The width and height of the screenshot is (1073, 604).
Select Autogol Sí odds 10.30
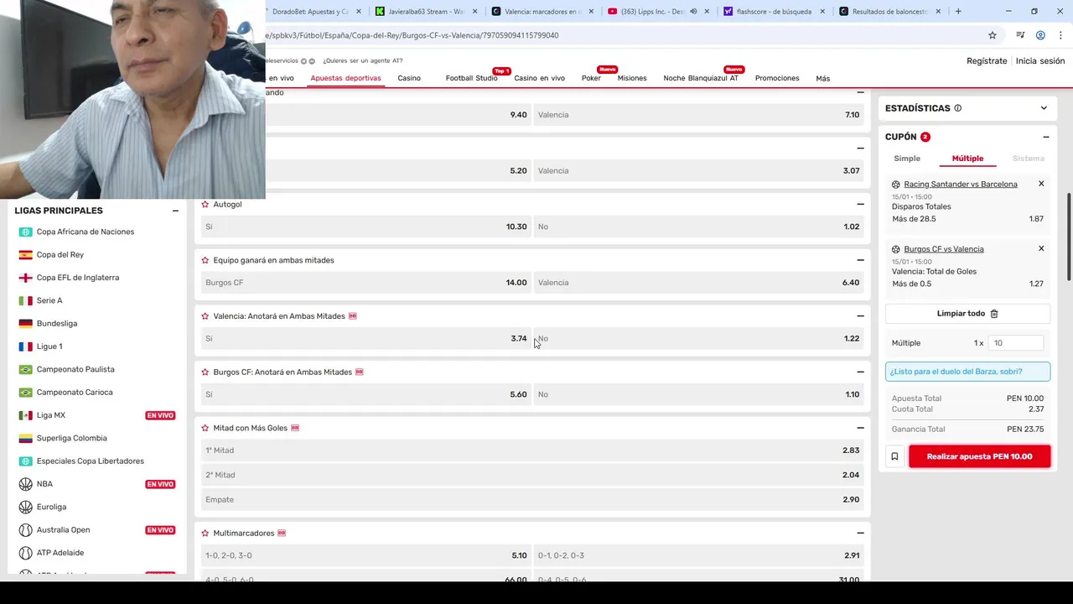pyautogui.click(x=365, y=226)
